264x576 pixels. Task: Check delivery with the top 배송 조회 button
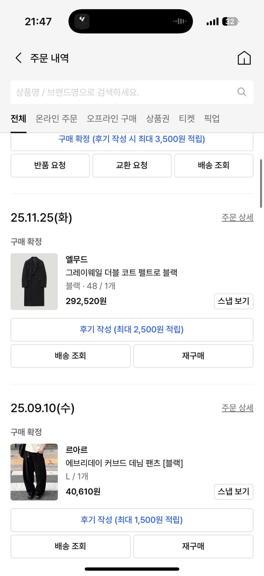point(213,166)
